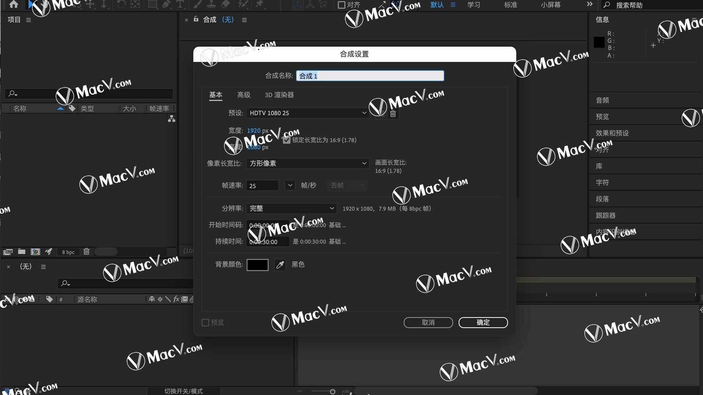Switch to 高级 tab in composition settings

coord(243,94)
